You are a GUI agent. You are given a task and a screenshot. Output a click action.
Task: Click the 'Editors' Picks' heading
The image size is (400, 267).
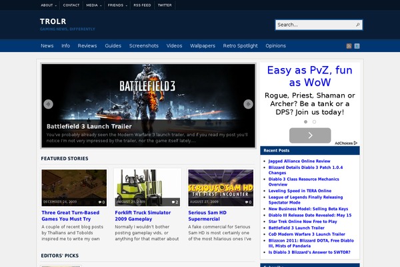[60, 256]
